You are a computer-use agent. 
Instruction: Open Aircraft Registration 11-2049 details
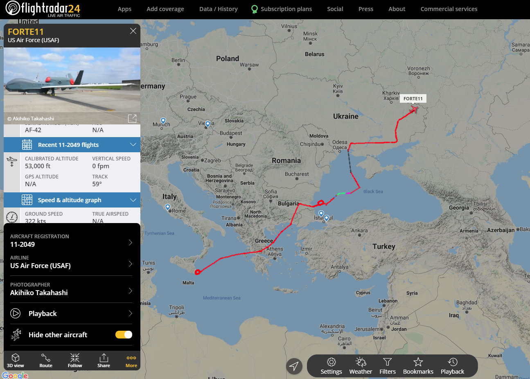[71, 241]
